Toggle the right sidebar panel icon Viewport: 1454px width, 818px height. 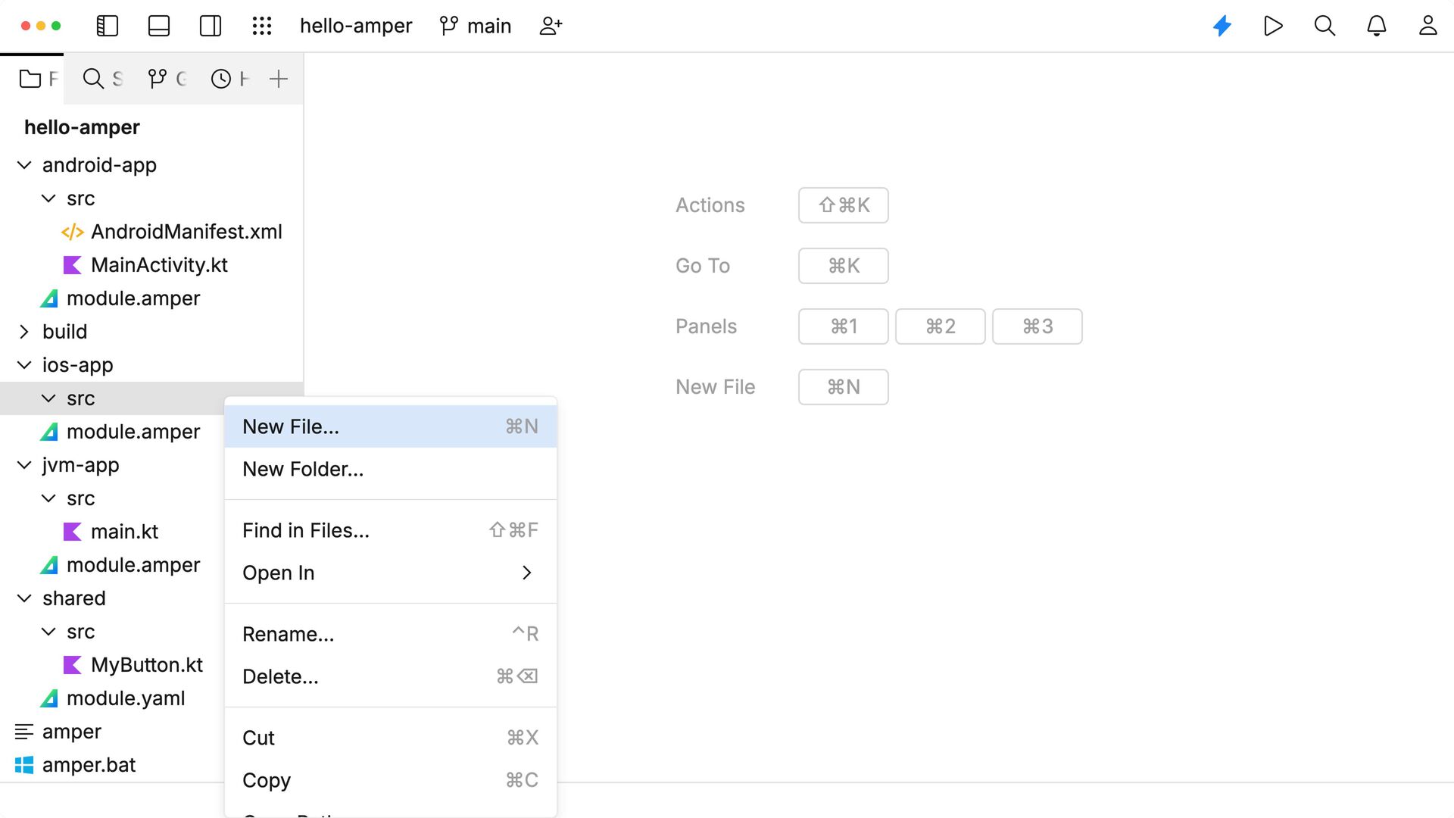(x=211, y=26)
